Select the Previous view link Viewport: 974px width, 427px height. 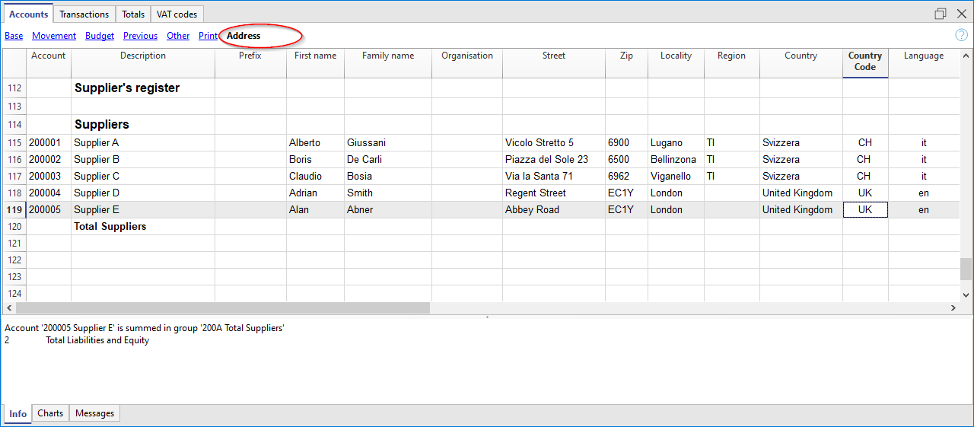coord(140,36)
